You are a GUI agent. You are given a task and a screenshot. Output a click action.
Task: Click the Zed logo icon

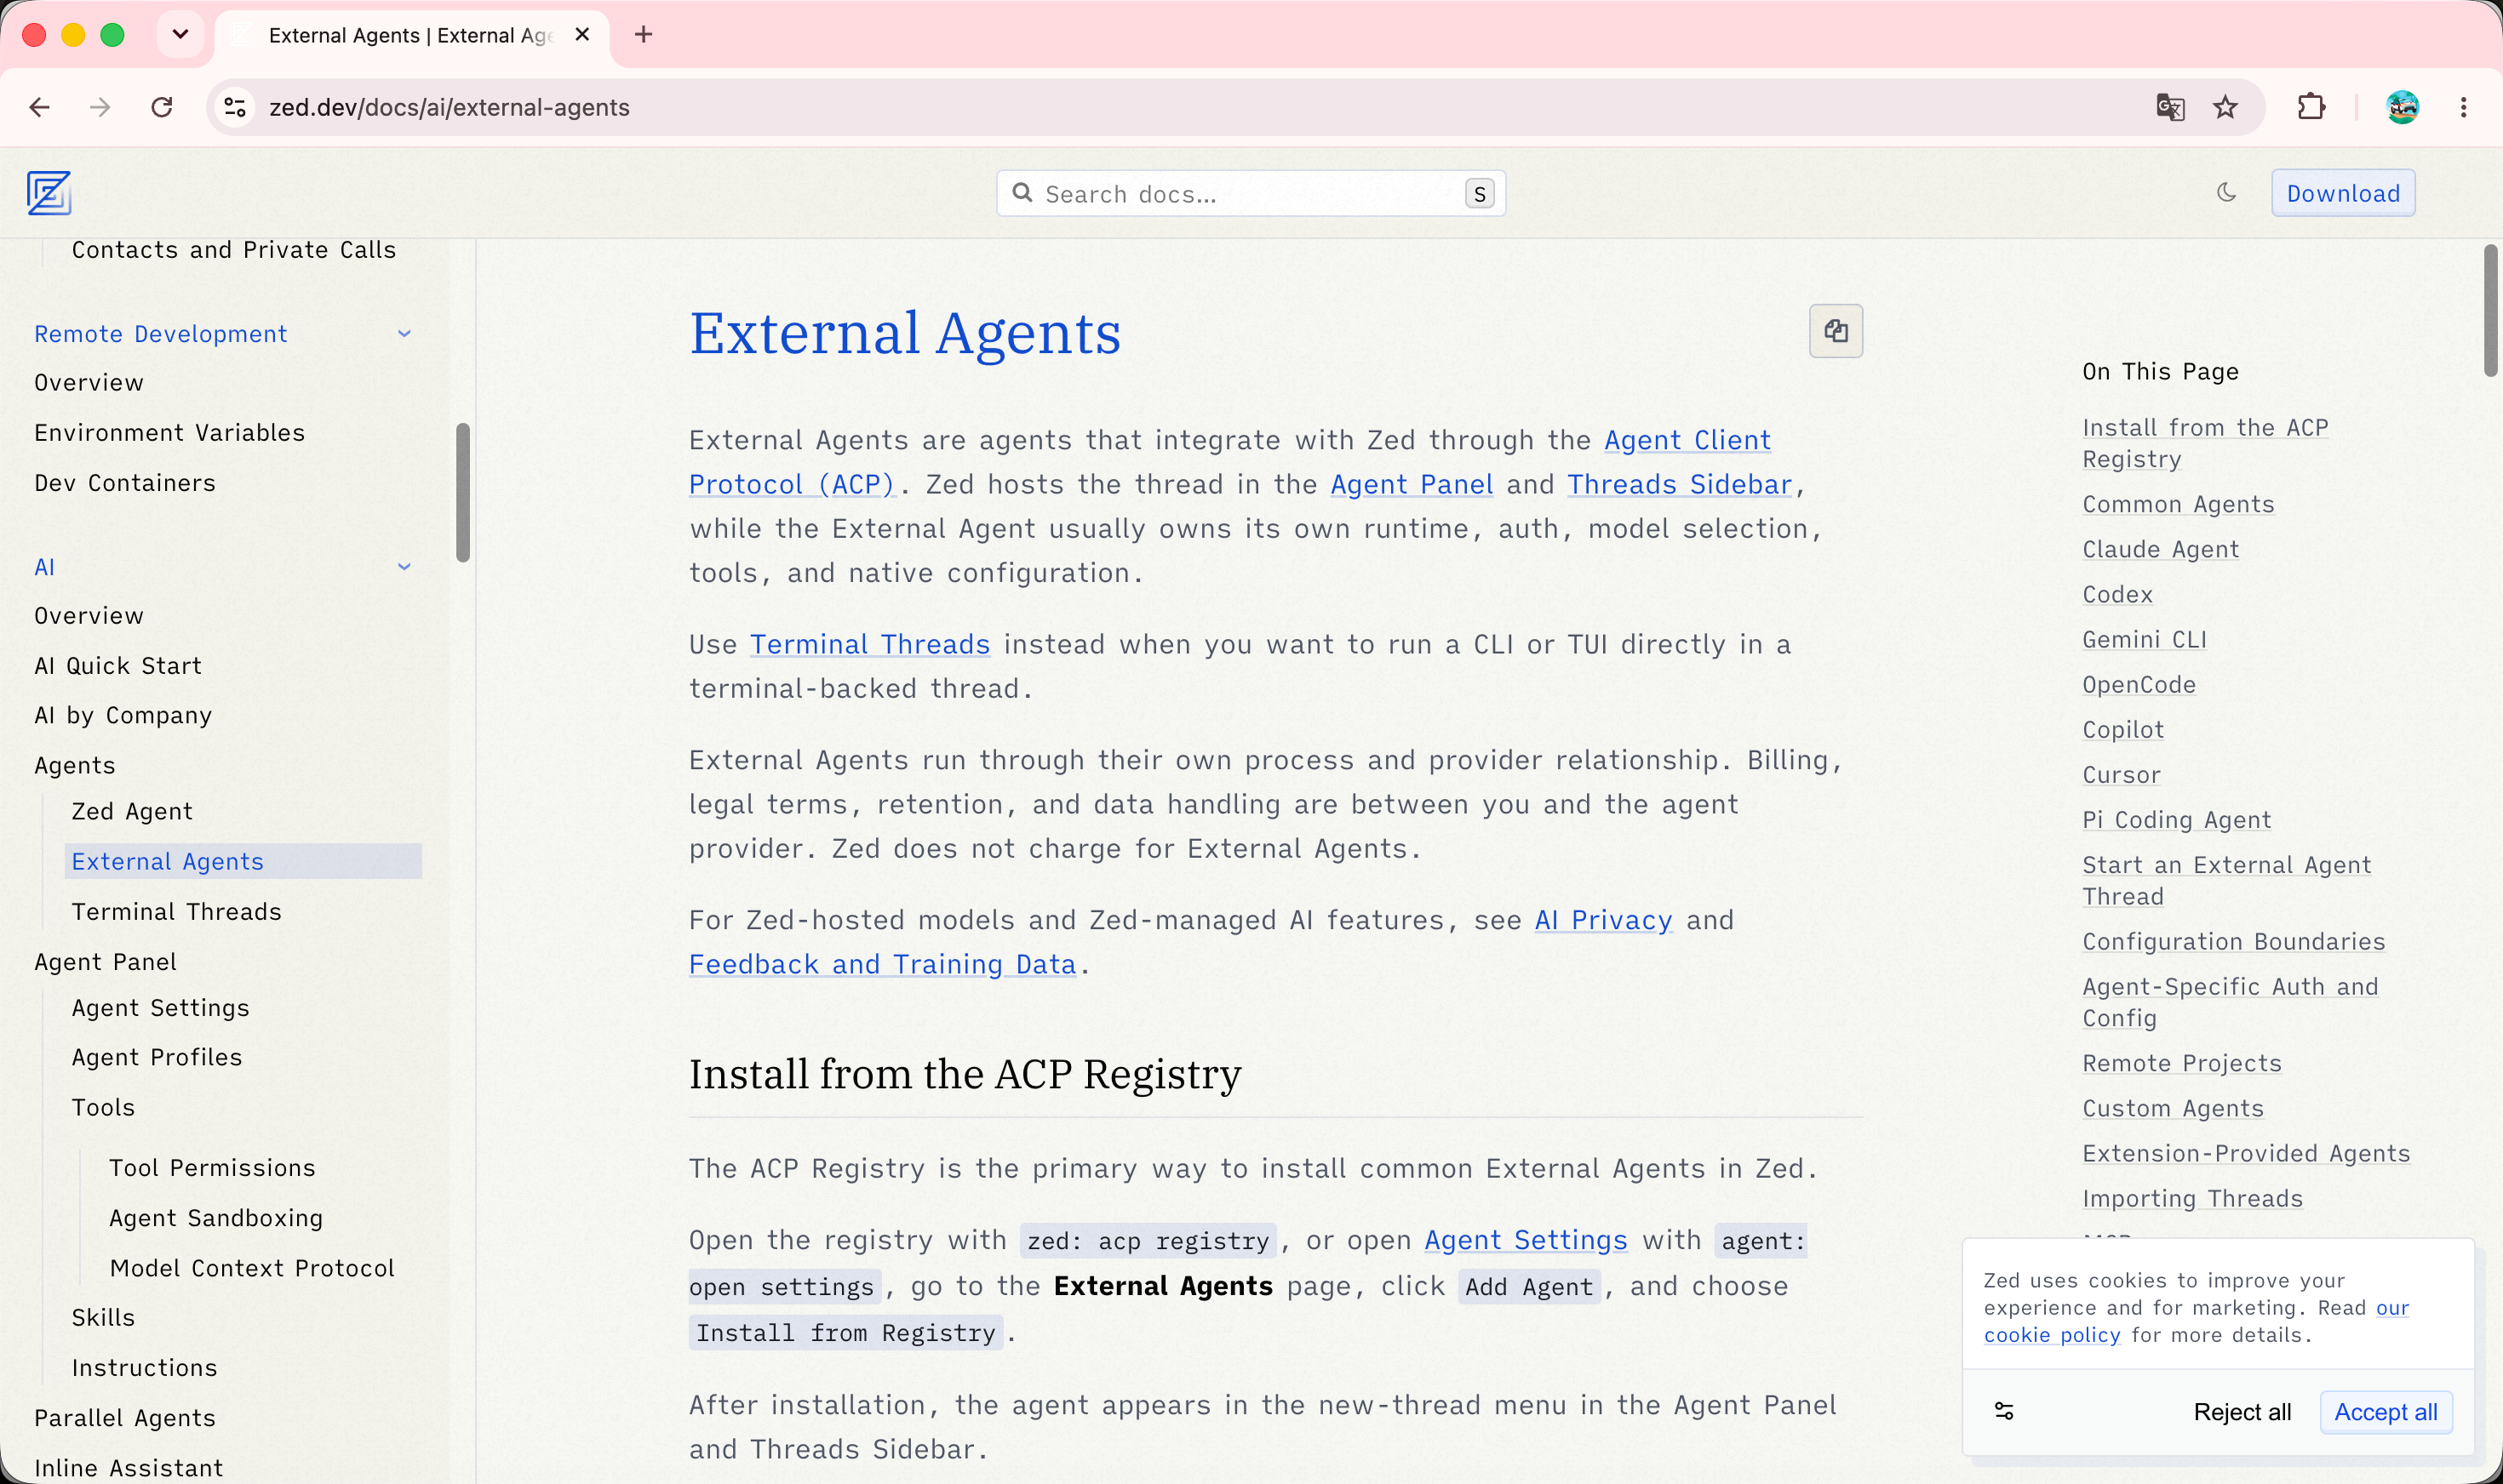tap(48, 193)
